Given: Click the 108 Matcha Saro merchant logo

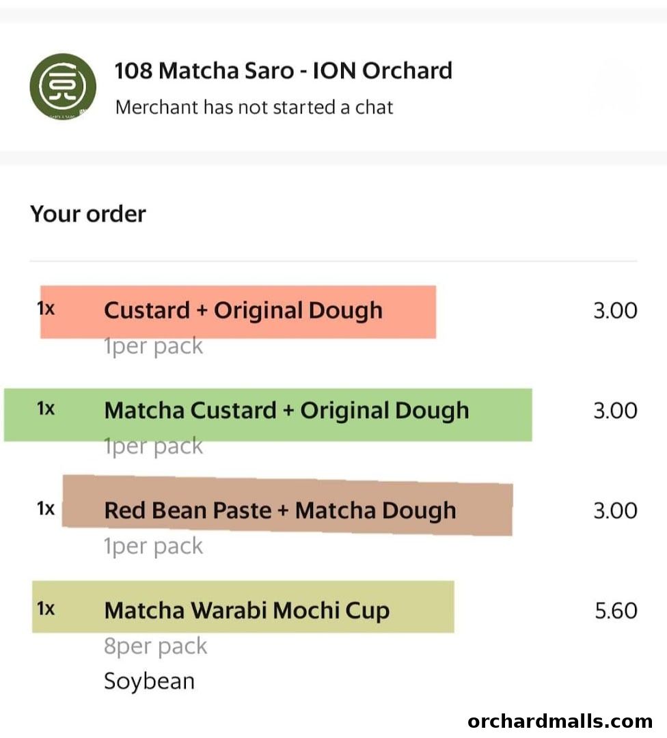Looking at the screenshot, I should point(63,87).
